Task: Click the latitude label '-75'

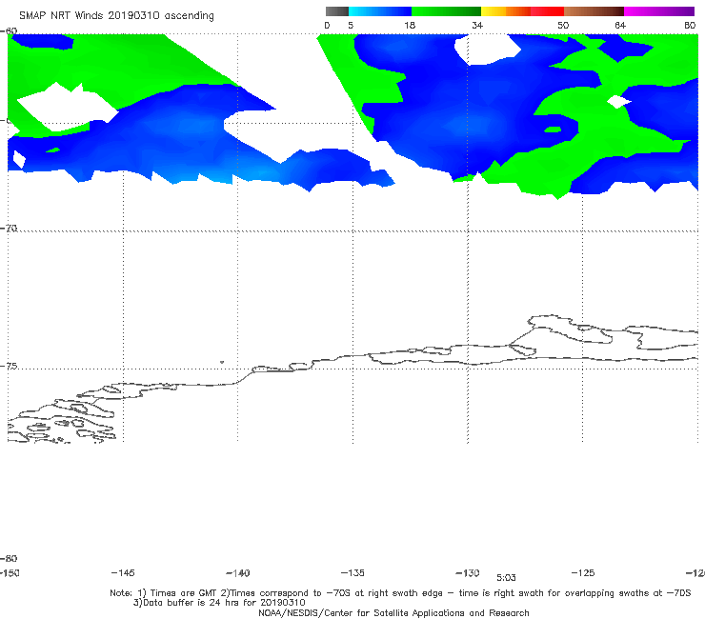Action: click(9, 366)
